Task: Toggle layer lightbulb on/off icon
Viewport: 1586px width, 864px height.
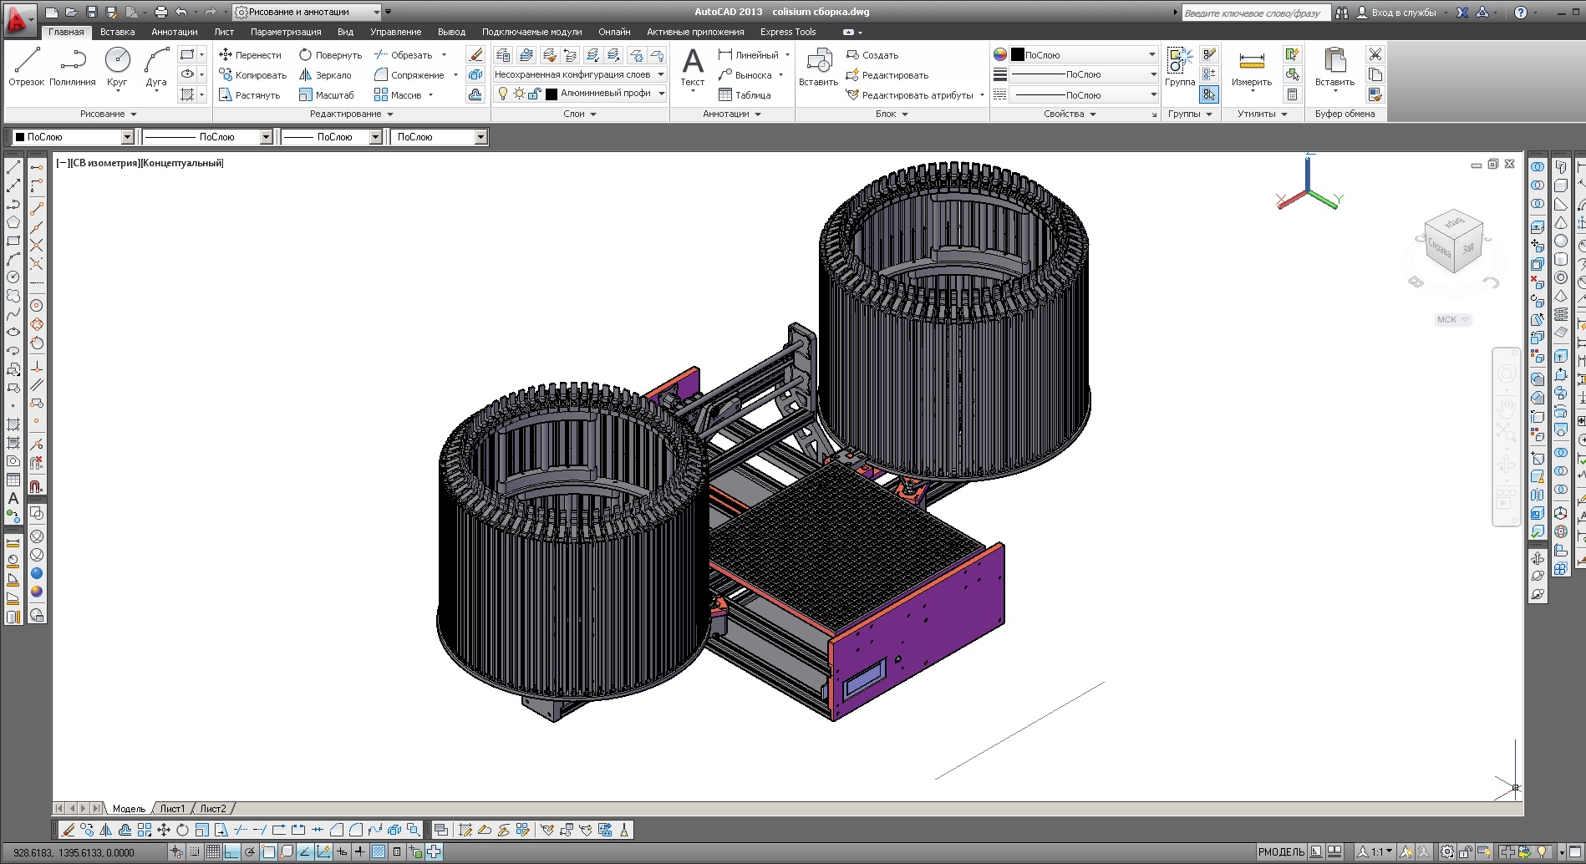Action: tap(502, 94)
